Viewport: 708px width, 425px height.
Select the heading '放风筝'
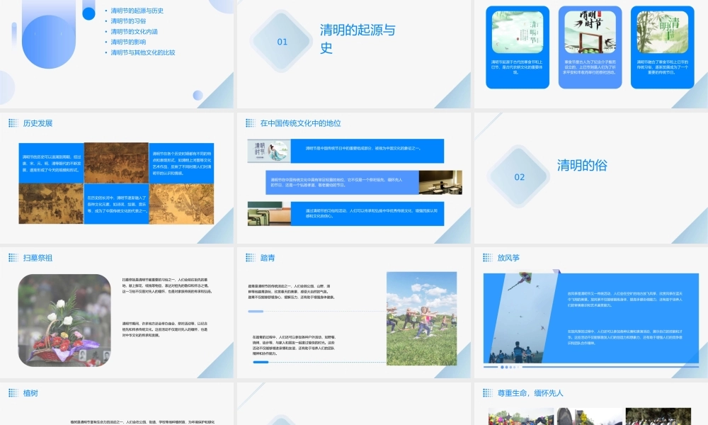(x=508, y=258)
